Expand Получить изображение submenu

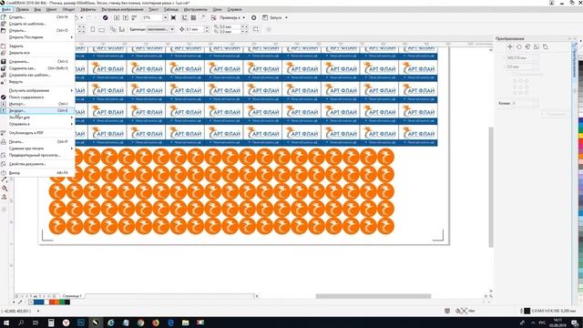(37, 90)
